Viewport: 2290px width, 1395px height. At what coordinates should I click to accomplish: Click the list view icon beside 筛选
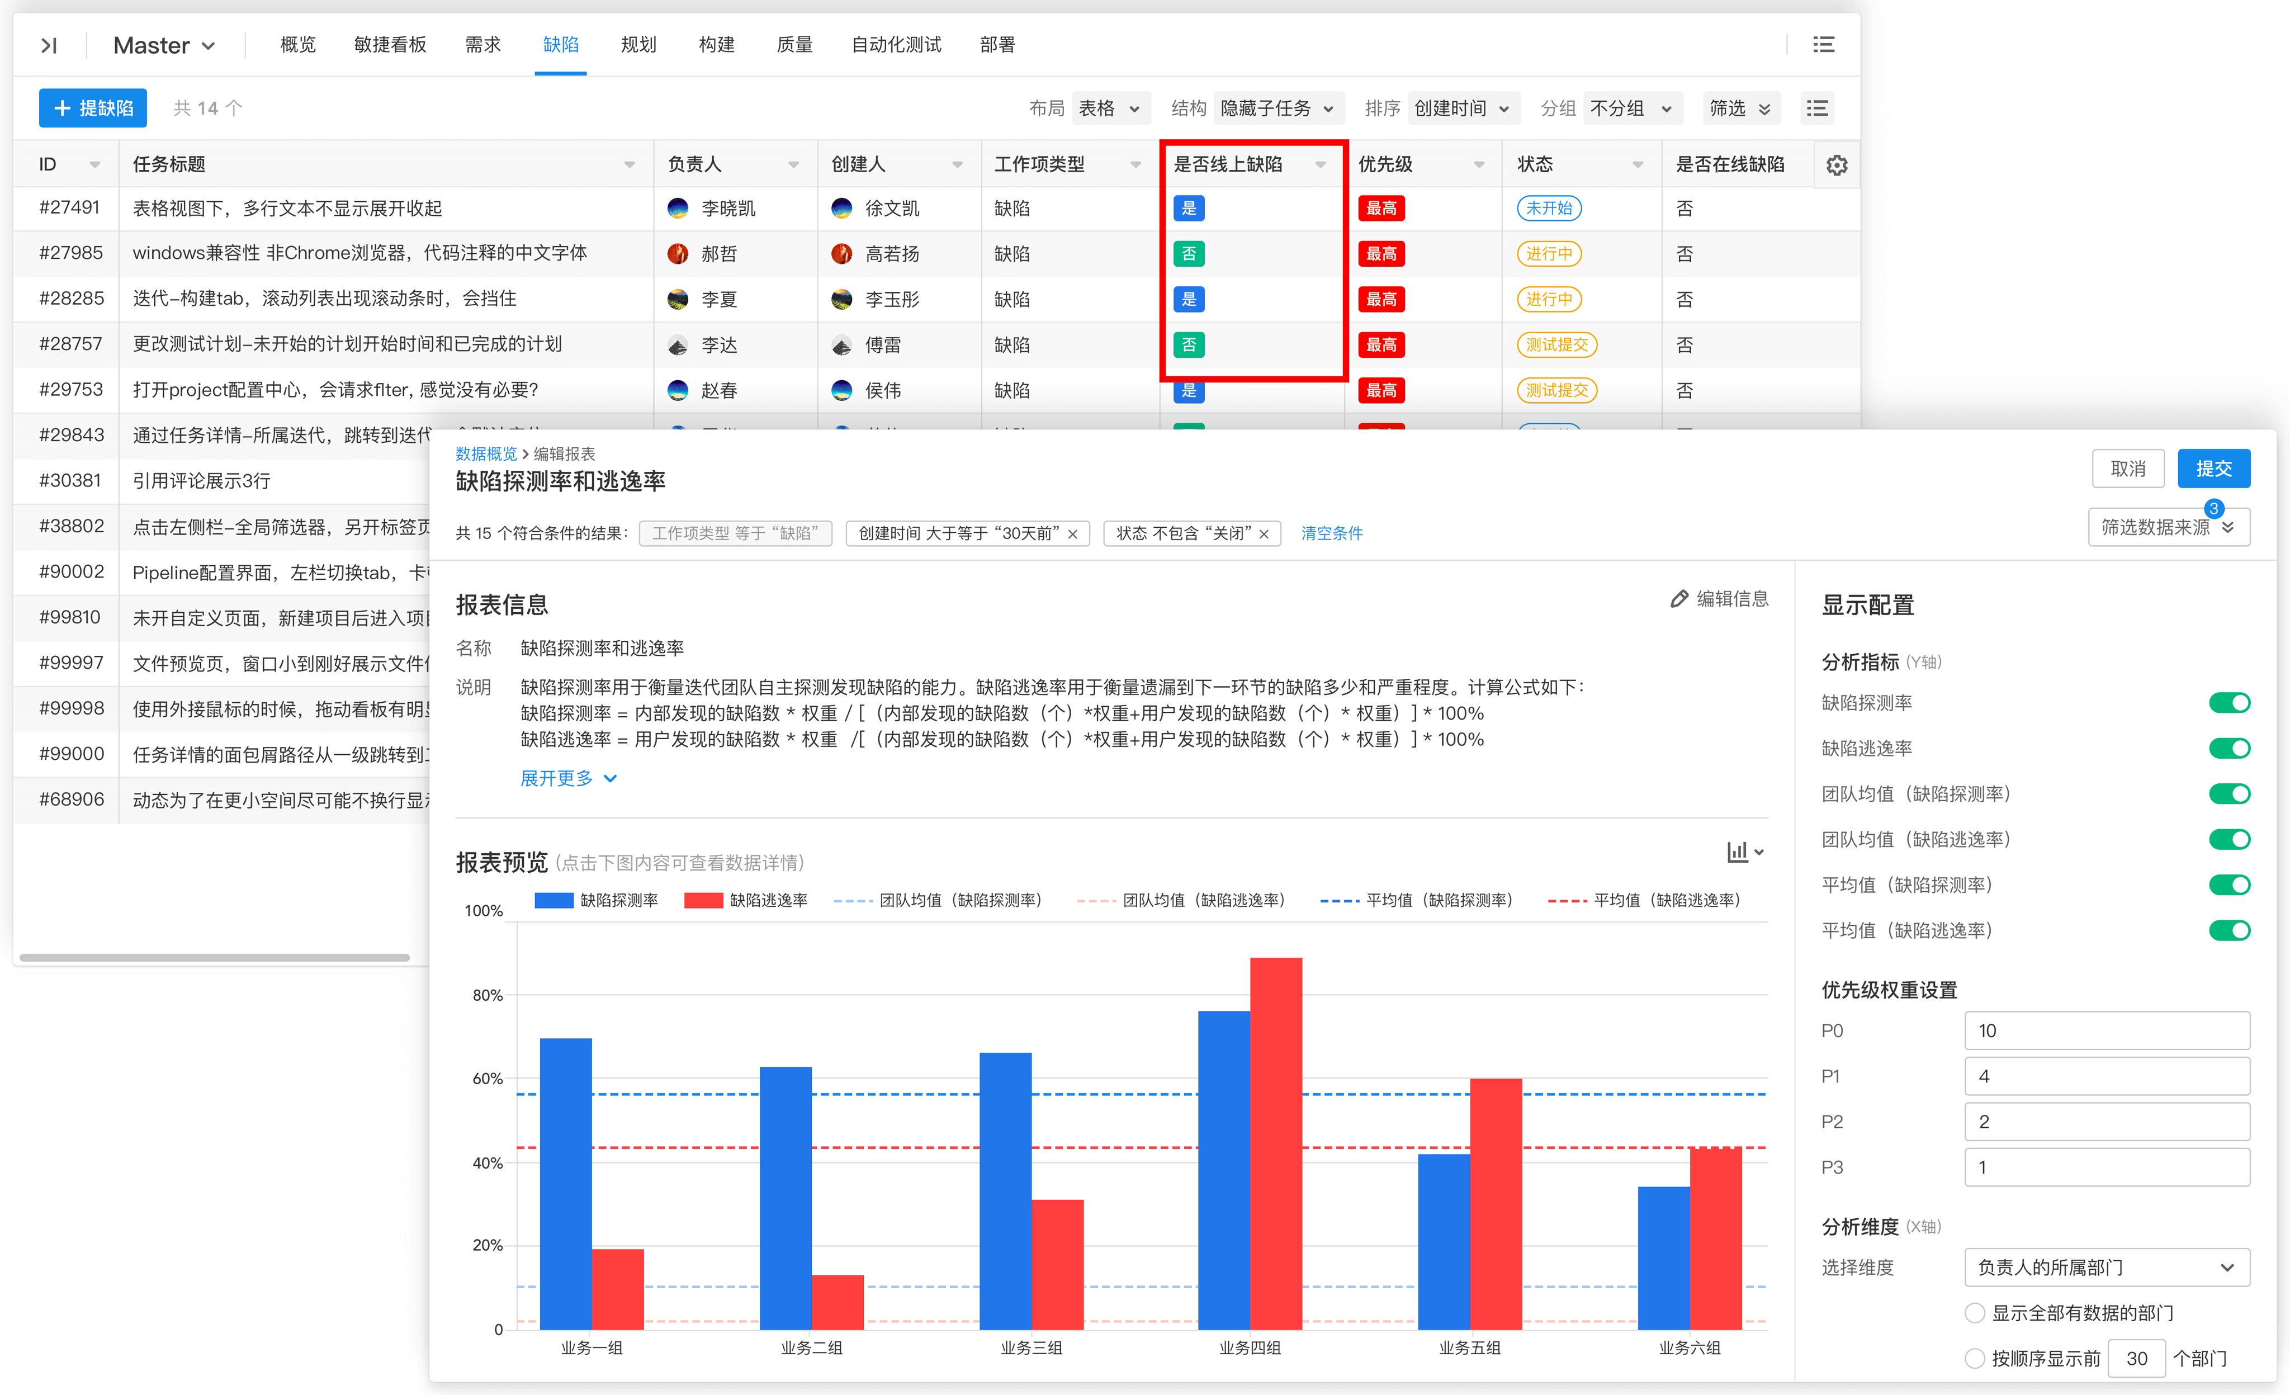pyautogui.click(x=1818, y=108)
